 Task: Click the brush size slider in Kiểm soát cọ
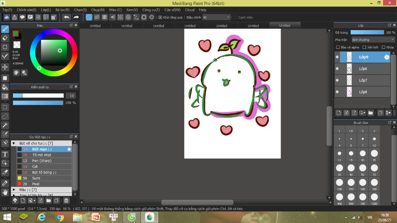coord(38,96)
